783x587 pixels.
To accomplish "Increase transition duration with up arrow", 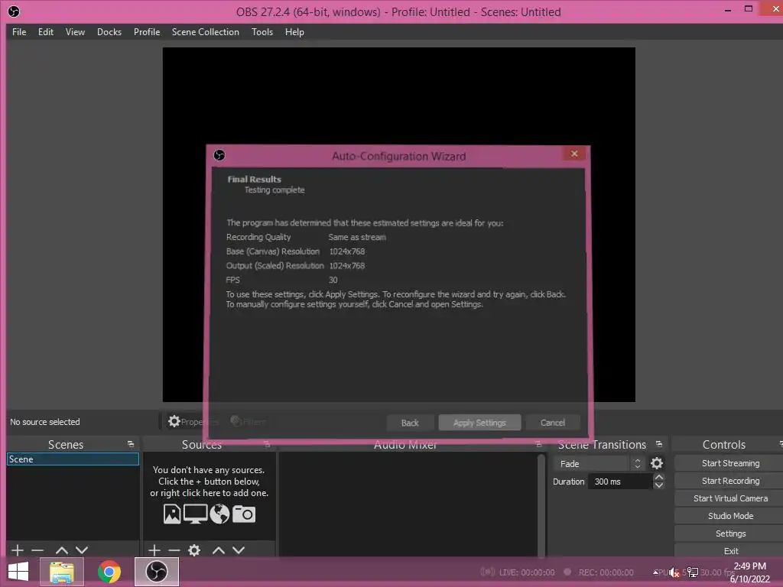I will click(659, 478).
